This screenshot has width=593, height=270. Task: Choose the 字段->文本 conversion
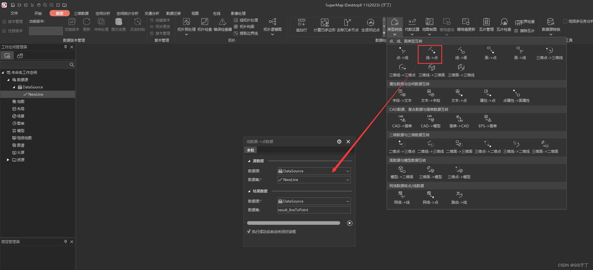(x=402, y=96)
